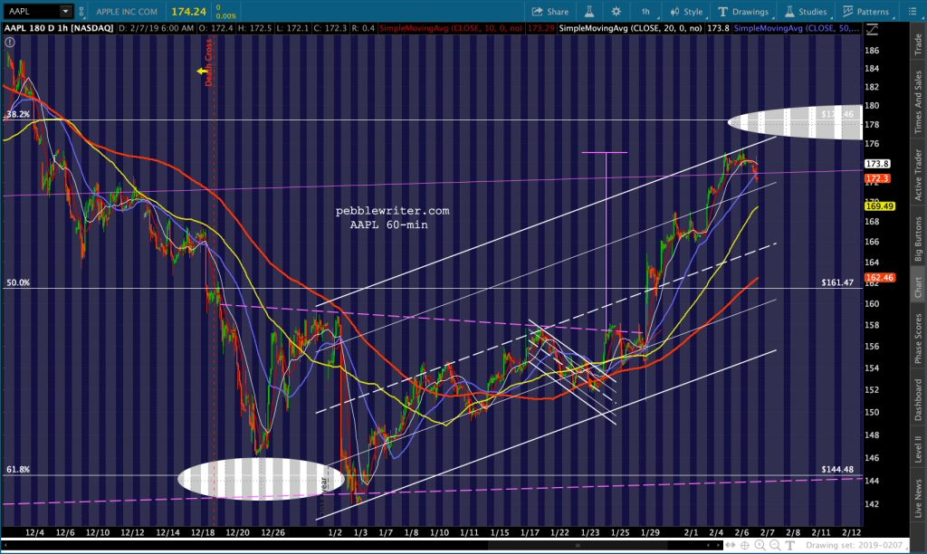Image resolution: width=927 pixels, height=554 pixels.
Task: Click the APPLE INC COM company name
Action: [x=127, y=11]
